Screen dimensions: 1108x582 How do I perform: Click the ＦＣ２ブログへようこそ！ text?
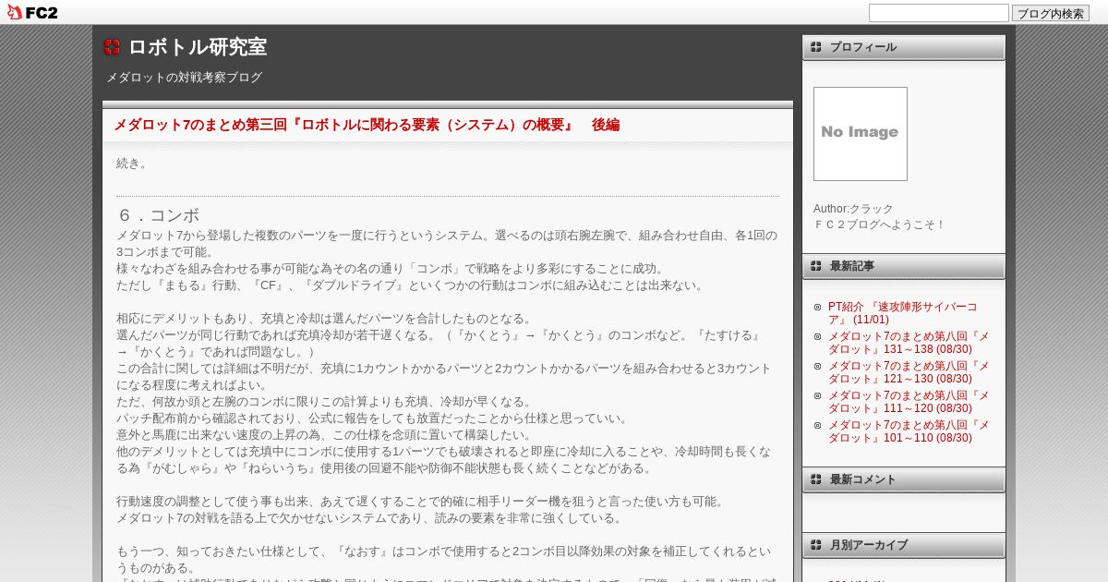click(x=880, y=224)
